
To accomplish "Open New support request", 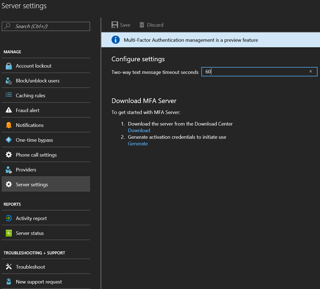I will [x=39, y=282].
